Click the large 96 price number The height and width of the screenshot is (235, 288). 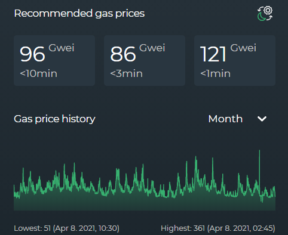[32, 54]
